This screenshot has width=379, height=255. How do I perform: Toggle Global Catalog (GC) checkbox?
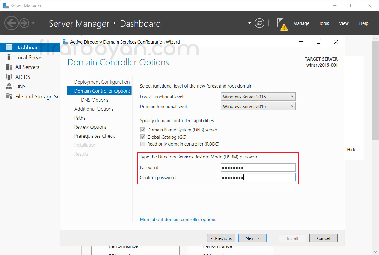(143, 137)
